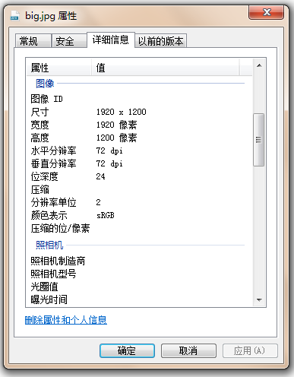Select the 光圈值 row
The width and height of the screenshot is (294, 377).
point(139,287)
